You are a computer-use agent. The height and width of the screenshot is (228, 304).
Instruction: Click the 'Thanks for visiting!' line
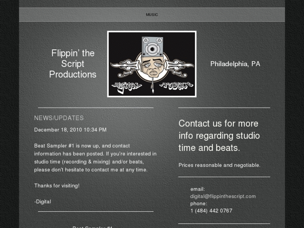point(57,186)
